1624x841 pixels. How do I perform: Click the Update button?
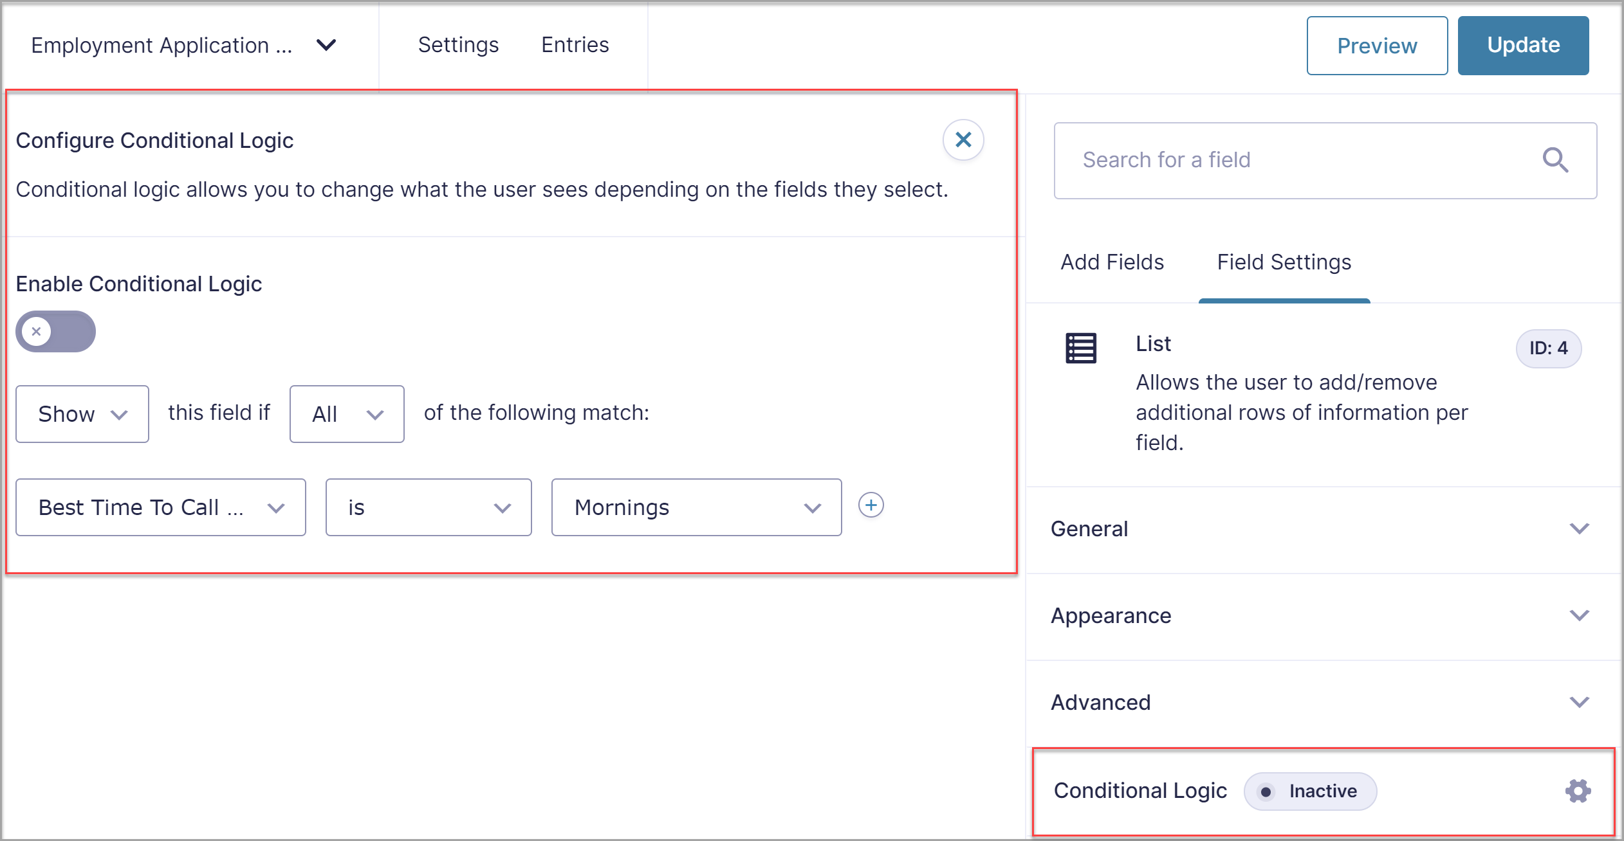[x=1523, y=46]
